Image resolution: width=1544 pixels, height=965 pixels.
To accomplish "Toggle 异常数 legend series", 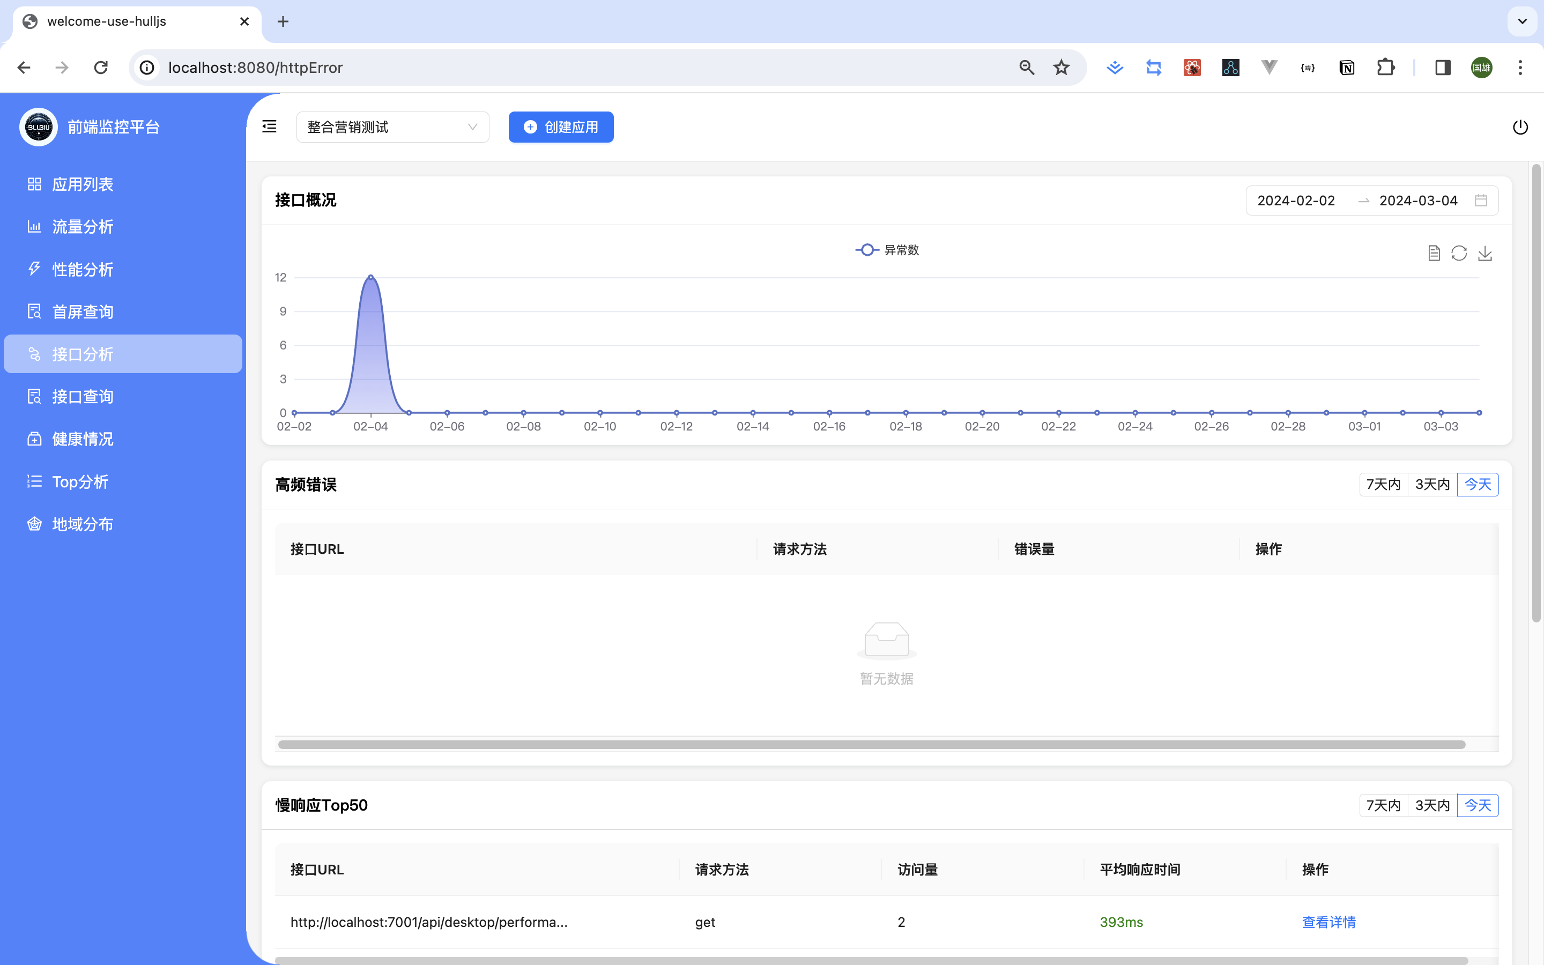I will coord(887,250).
